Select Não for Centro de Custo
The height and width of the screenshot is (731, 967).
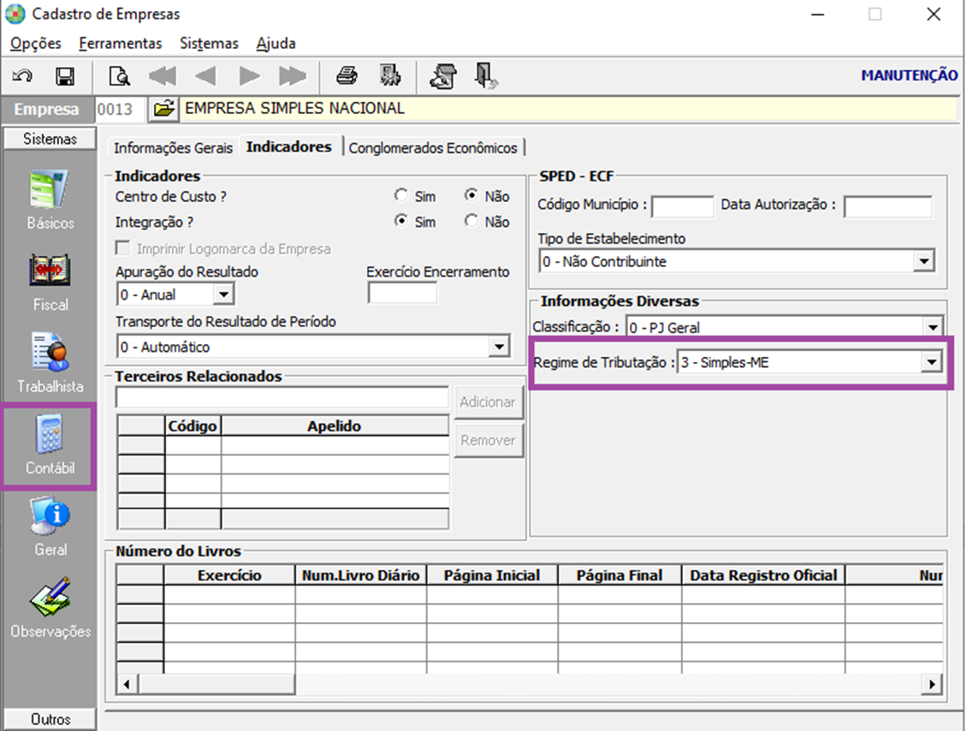pyautogui.click(x=472, y=195)
